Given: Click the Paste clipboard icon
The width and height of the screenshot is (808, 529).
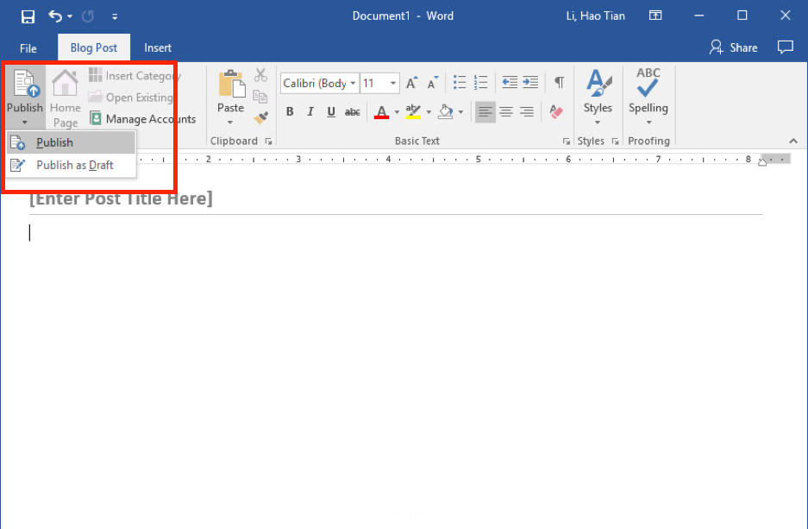Looking at the screenshot, I should pyautogui.click(x=231, y=84).
